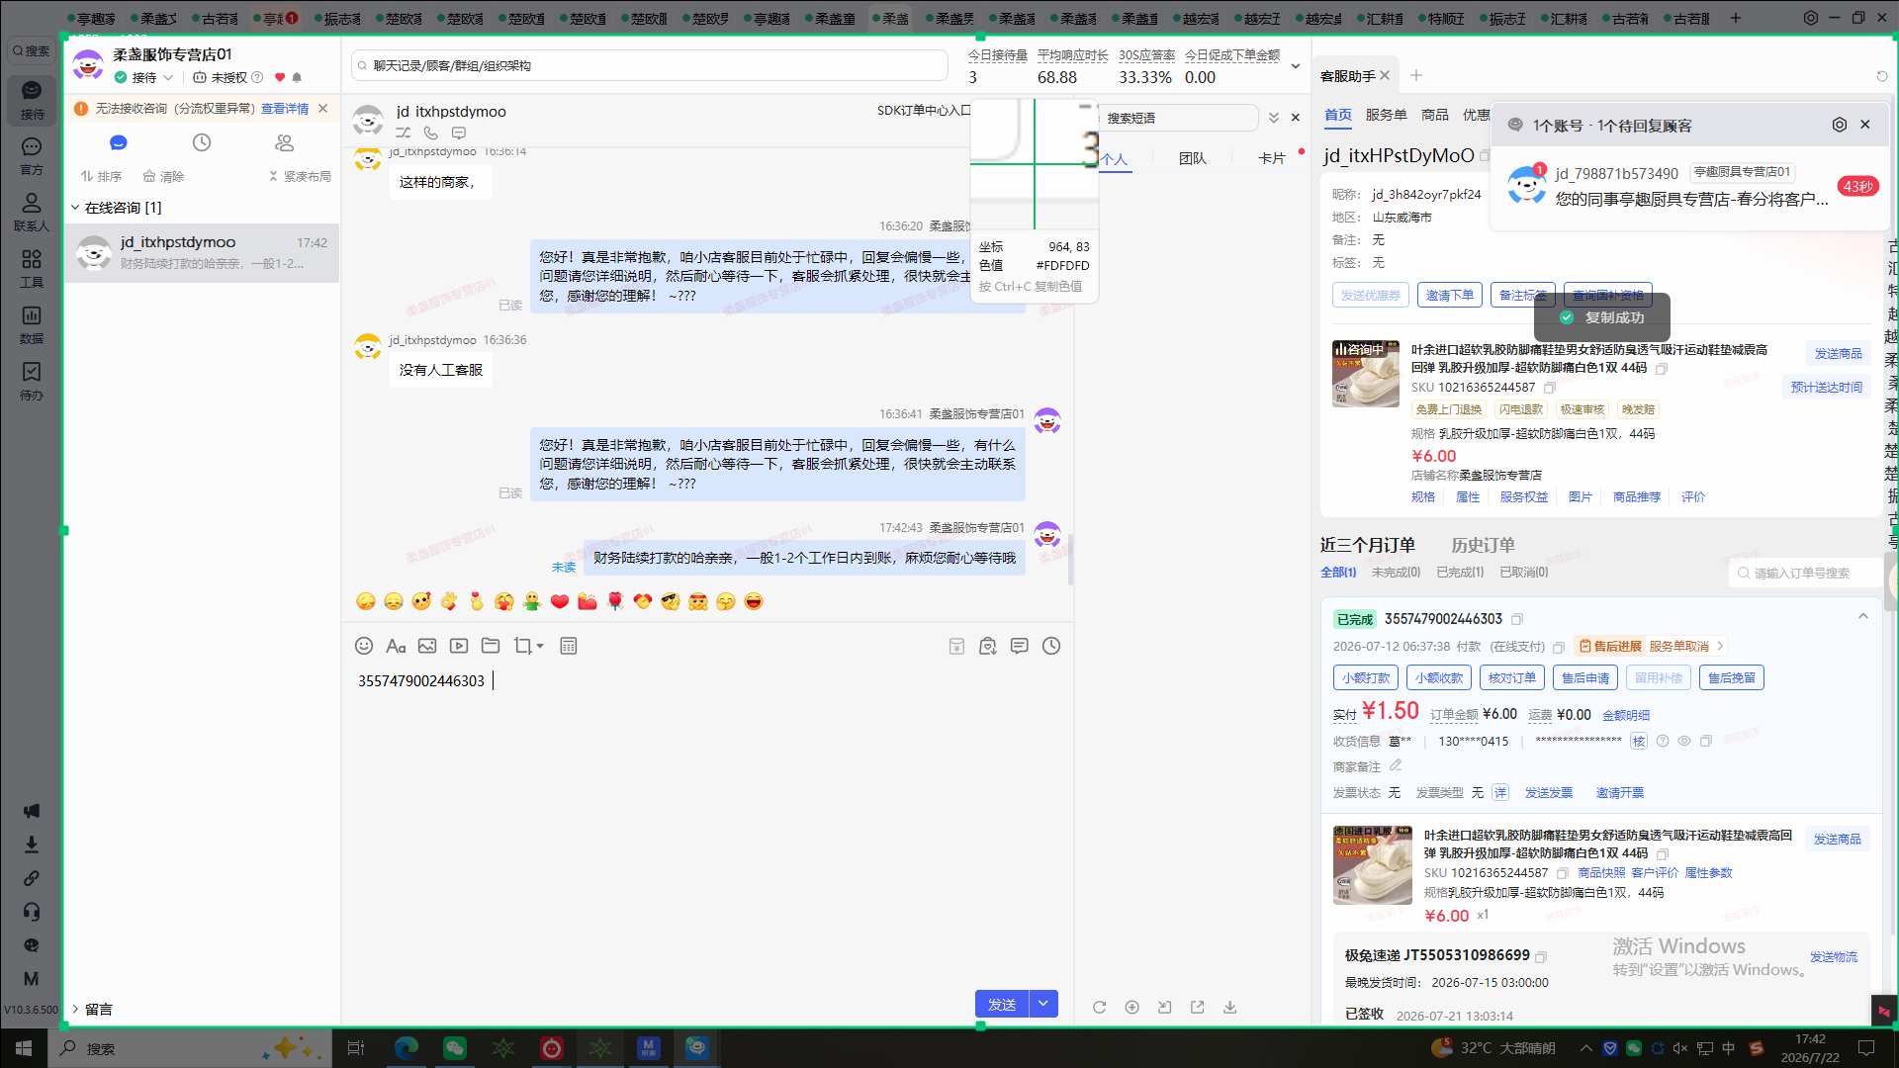Screen dimensions: 1899x1068
Task: Copy the product SKU 10216365244587 in the consulting card
Action: coord(1550,388)
